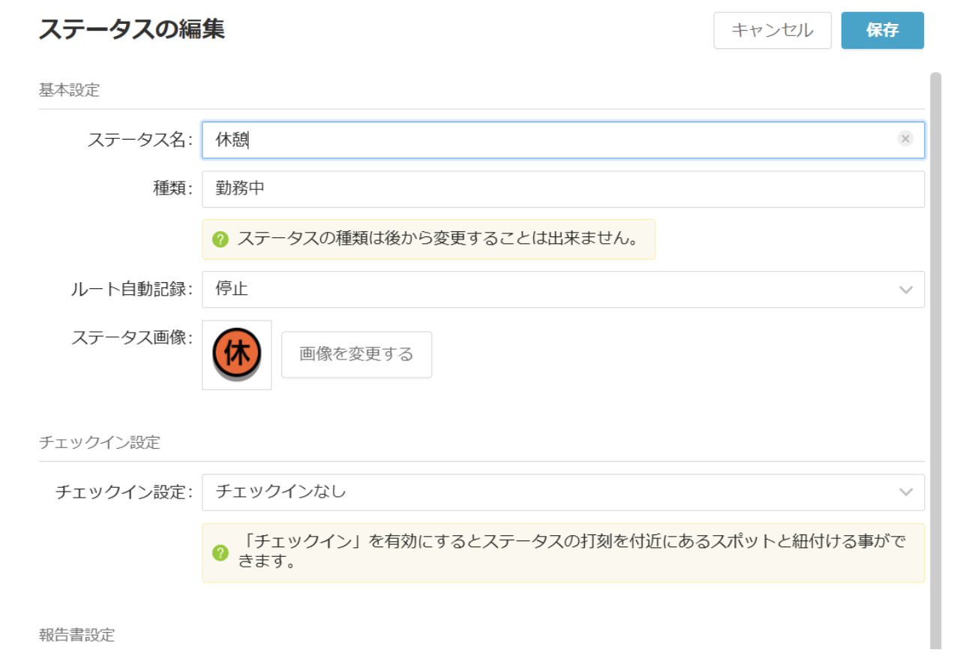Click the 報告書設定 section label
The image size is (969, 665).
(x=76, y=635)
